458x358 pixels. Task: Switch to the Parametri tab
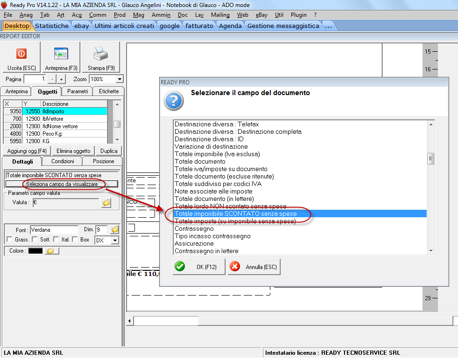78,91
